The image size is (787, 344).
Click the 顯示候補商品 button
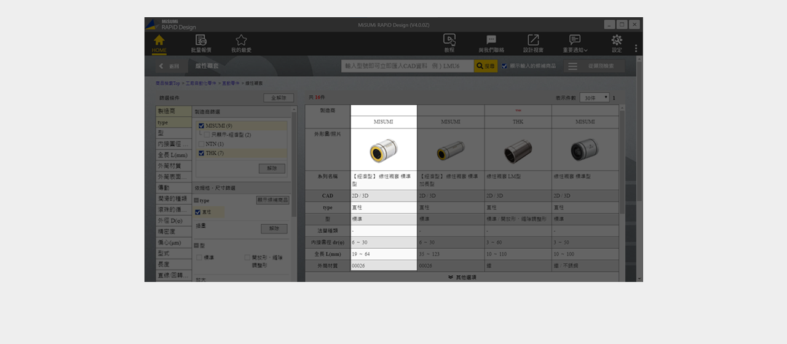pyautogui.click(x=272, y=200)
